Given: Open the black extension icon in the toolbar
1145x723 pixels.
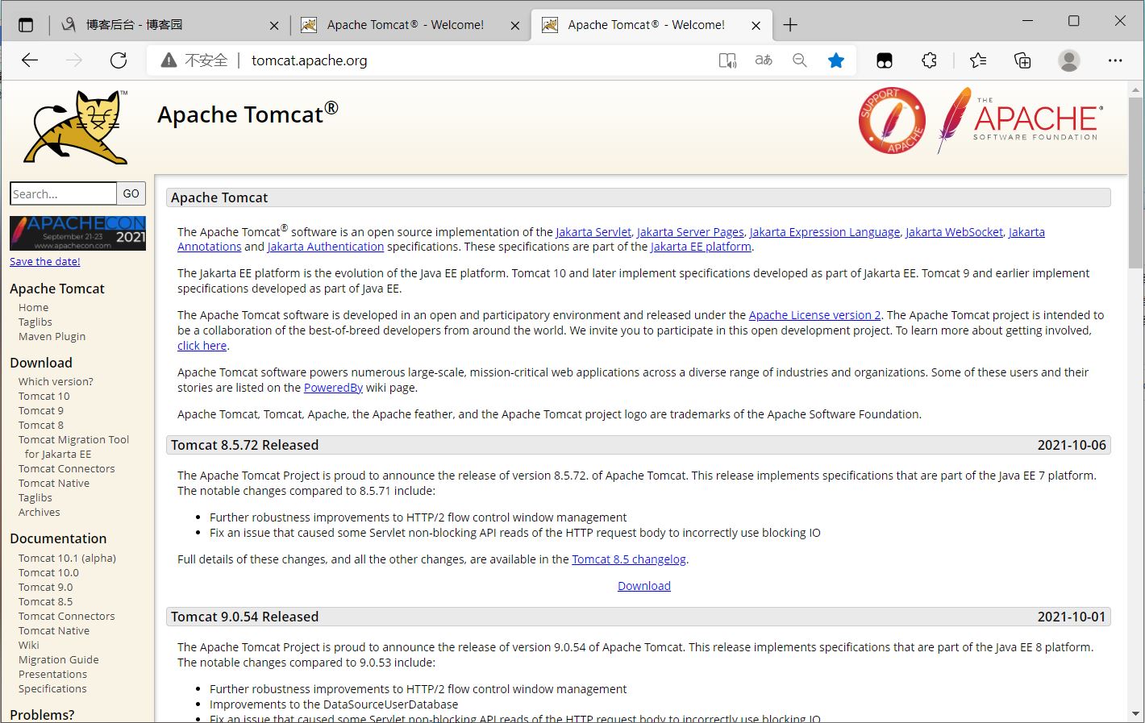Looking at the screenshot, I should [885, 60].
